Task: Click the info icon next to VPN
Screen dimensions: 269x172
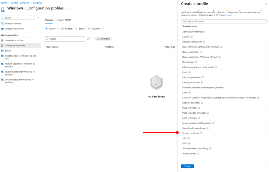Action: point(188,138)
